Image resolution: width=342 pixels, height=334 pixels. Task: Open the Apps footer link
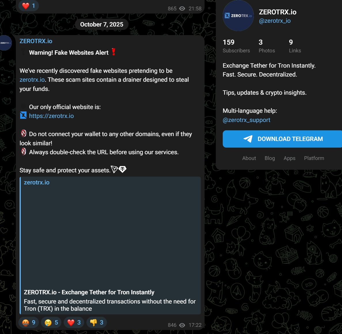coord(290,158)
